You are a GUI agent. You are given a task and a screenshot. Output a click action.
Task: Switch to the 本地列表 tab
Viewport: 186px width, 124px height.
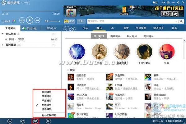coord(10,28)
